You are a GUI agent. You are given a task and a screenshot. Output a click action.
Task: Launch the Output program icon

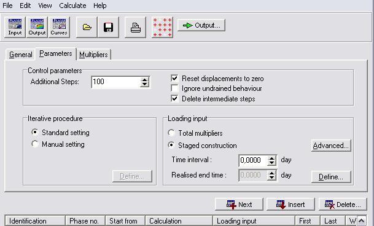pos(37,27)
